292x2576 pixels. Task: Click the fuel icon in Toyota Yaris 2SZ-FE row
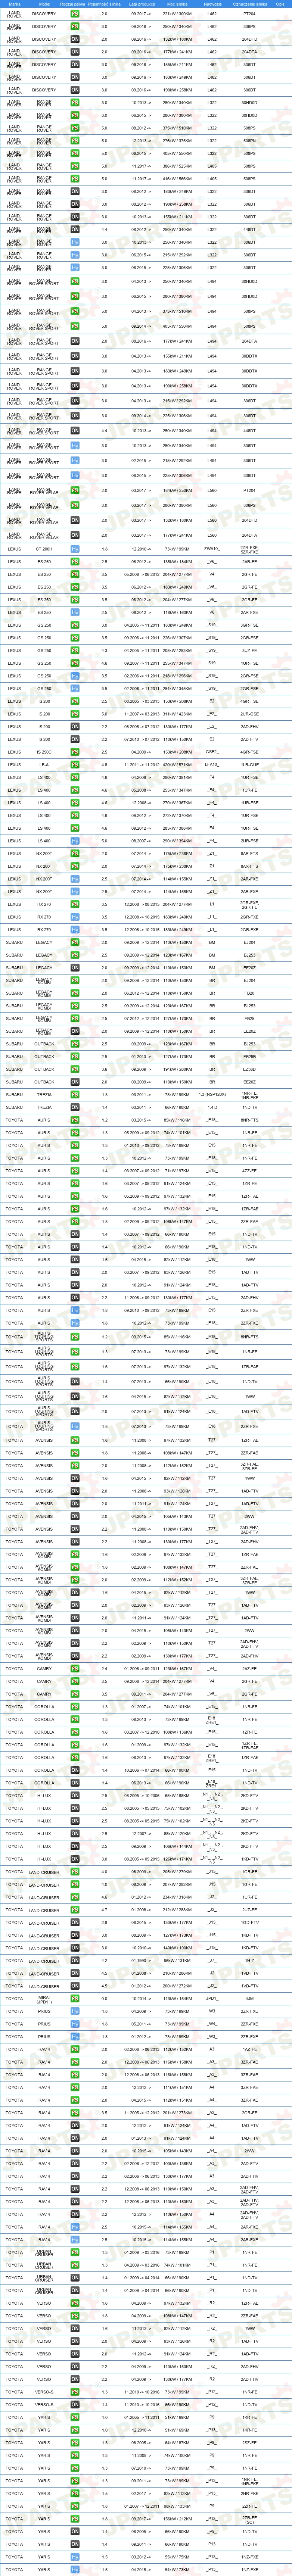click(75, 2443)
